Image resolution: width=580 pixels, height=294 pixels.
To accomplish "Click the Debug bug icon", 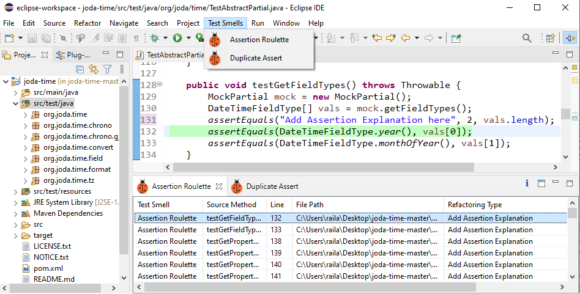I will click(155, 38).
